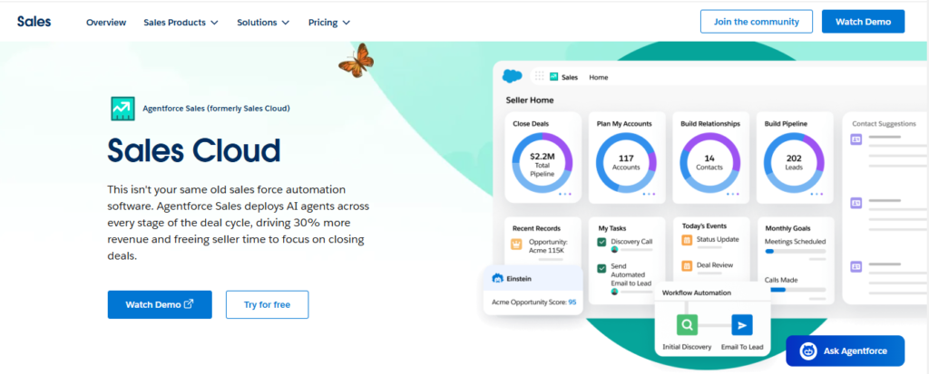Click the Status Update calendar icon

point(687,240)
